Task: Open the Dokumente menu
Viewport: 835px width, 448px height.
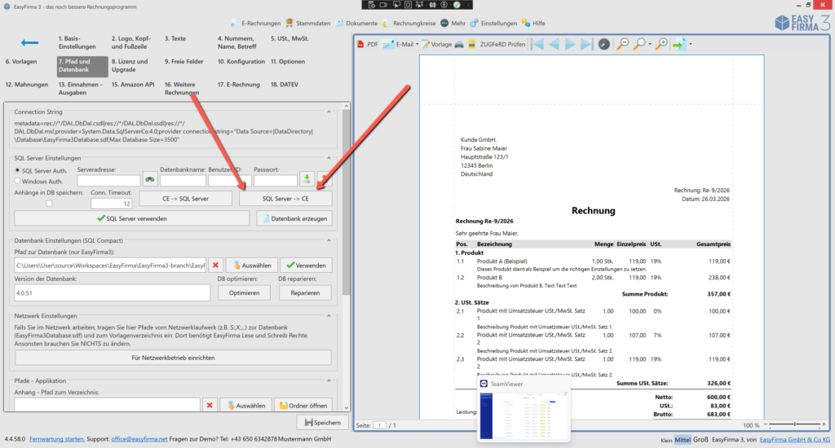Action: [x=356, y=24]
